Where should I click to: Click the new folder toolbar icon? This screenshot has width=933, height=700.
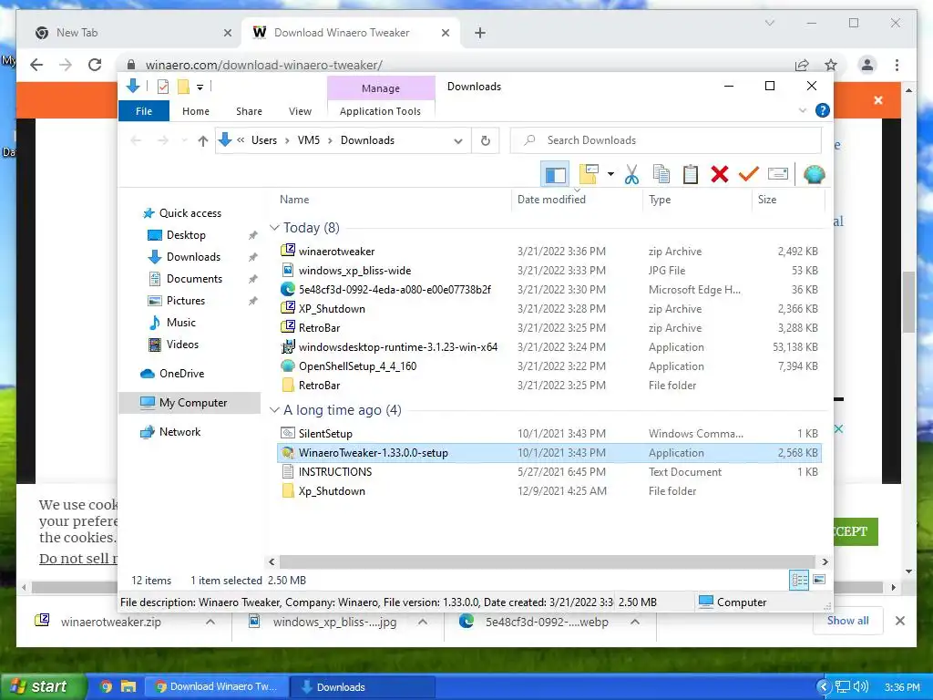click(x=589, y=174)
